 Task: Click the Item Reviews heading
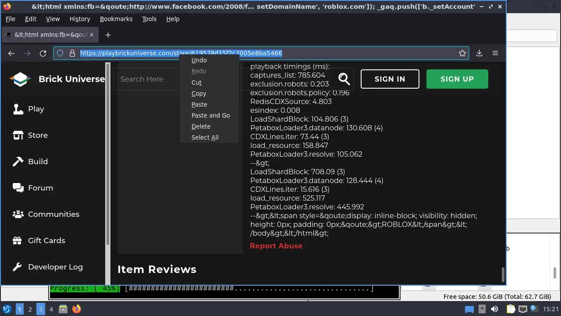157,269
